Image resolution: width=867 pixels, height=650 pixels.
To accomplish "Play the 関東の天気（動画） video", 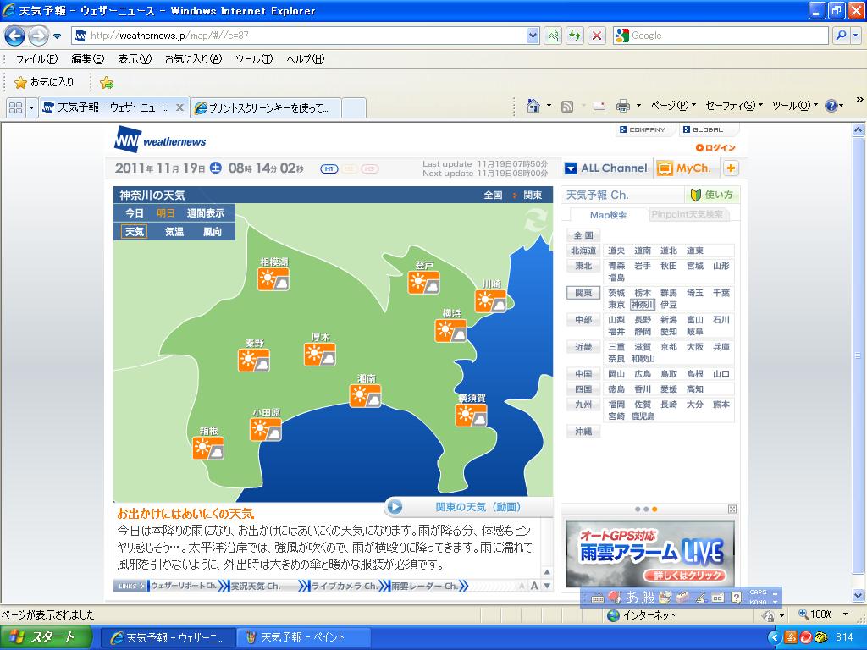I will (x=467, y=506).
